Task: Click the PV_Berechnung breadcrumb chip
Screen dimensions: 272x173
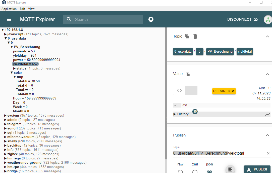Action: tap(220, 52)
